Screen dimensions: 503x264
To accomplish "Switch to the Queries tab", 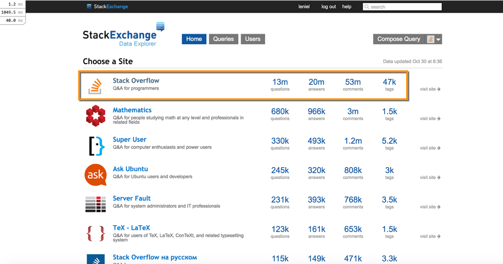I will click(x=223, y=39).
